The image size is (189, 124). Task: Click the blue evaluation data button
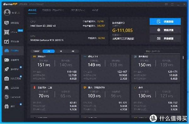[x=165, y=21]
